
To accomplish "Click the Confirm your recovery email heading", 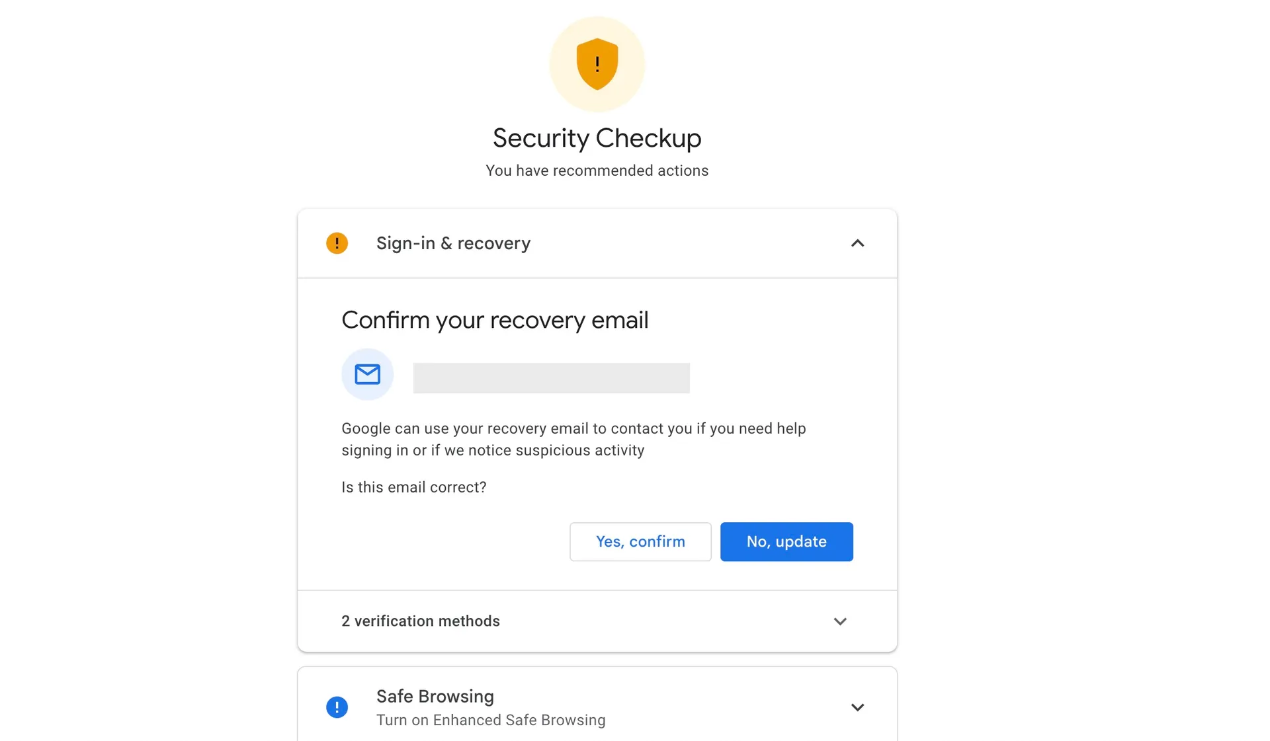I will [495, 321].
